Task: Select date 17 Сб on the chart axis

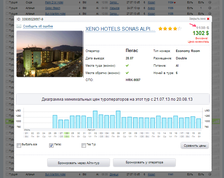Action: pos(182,135)
